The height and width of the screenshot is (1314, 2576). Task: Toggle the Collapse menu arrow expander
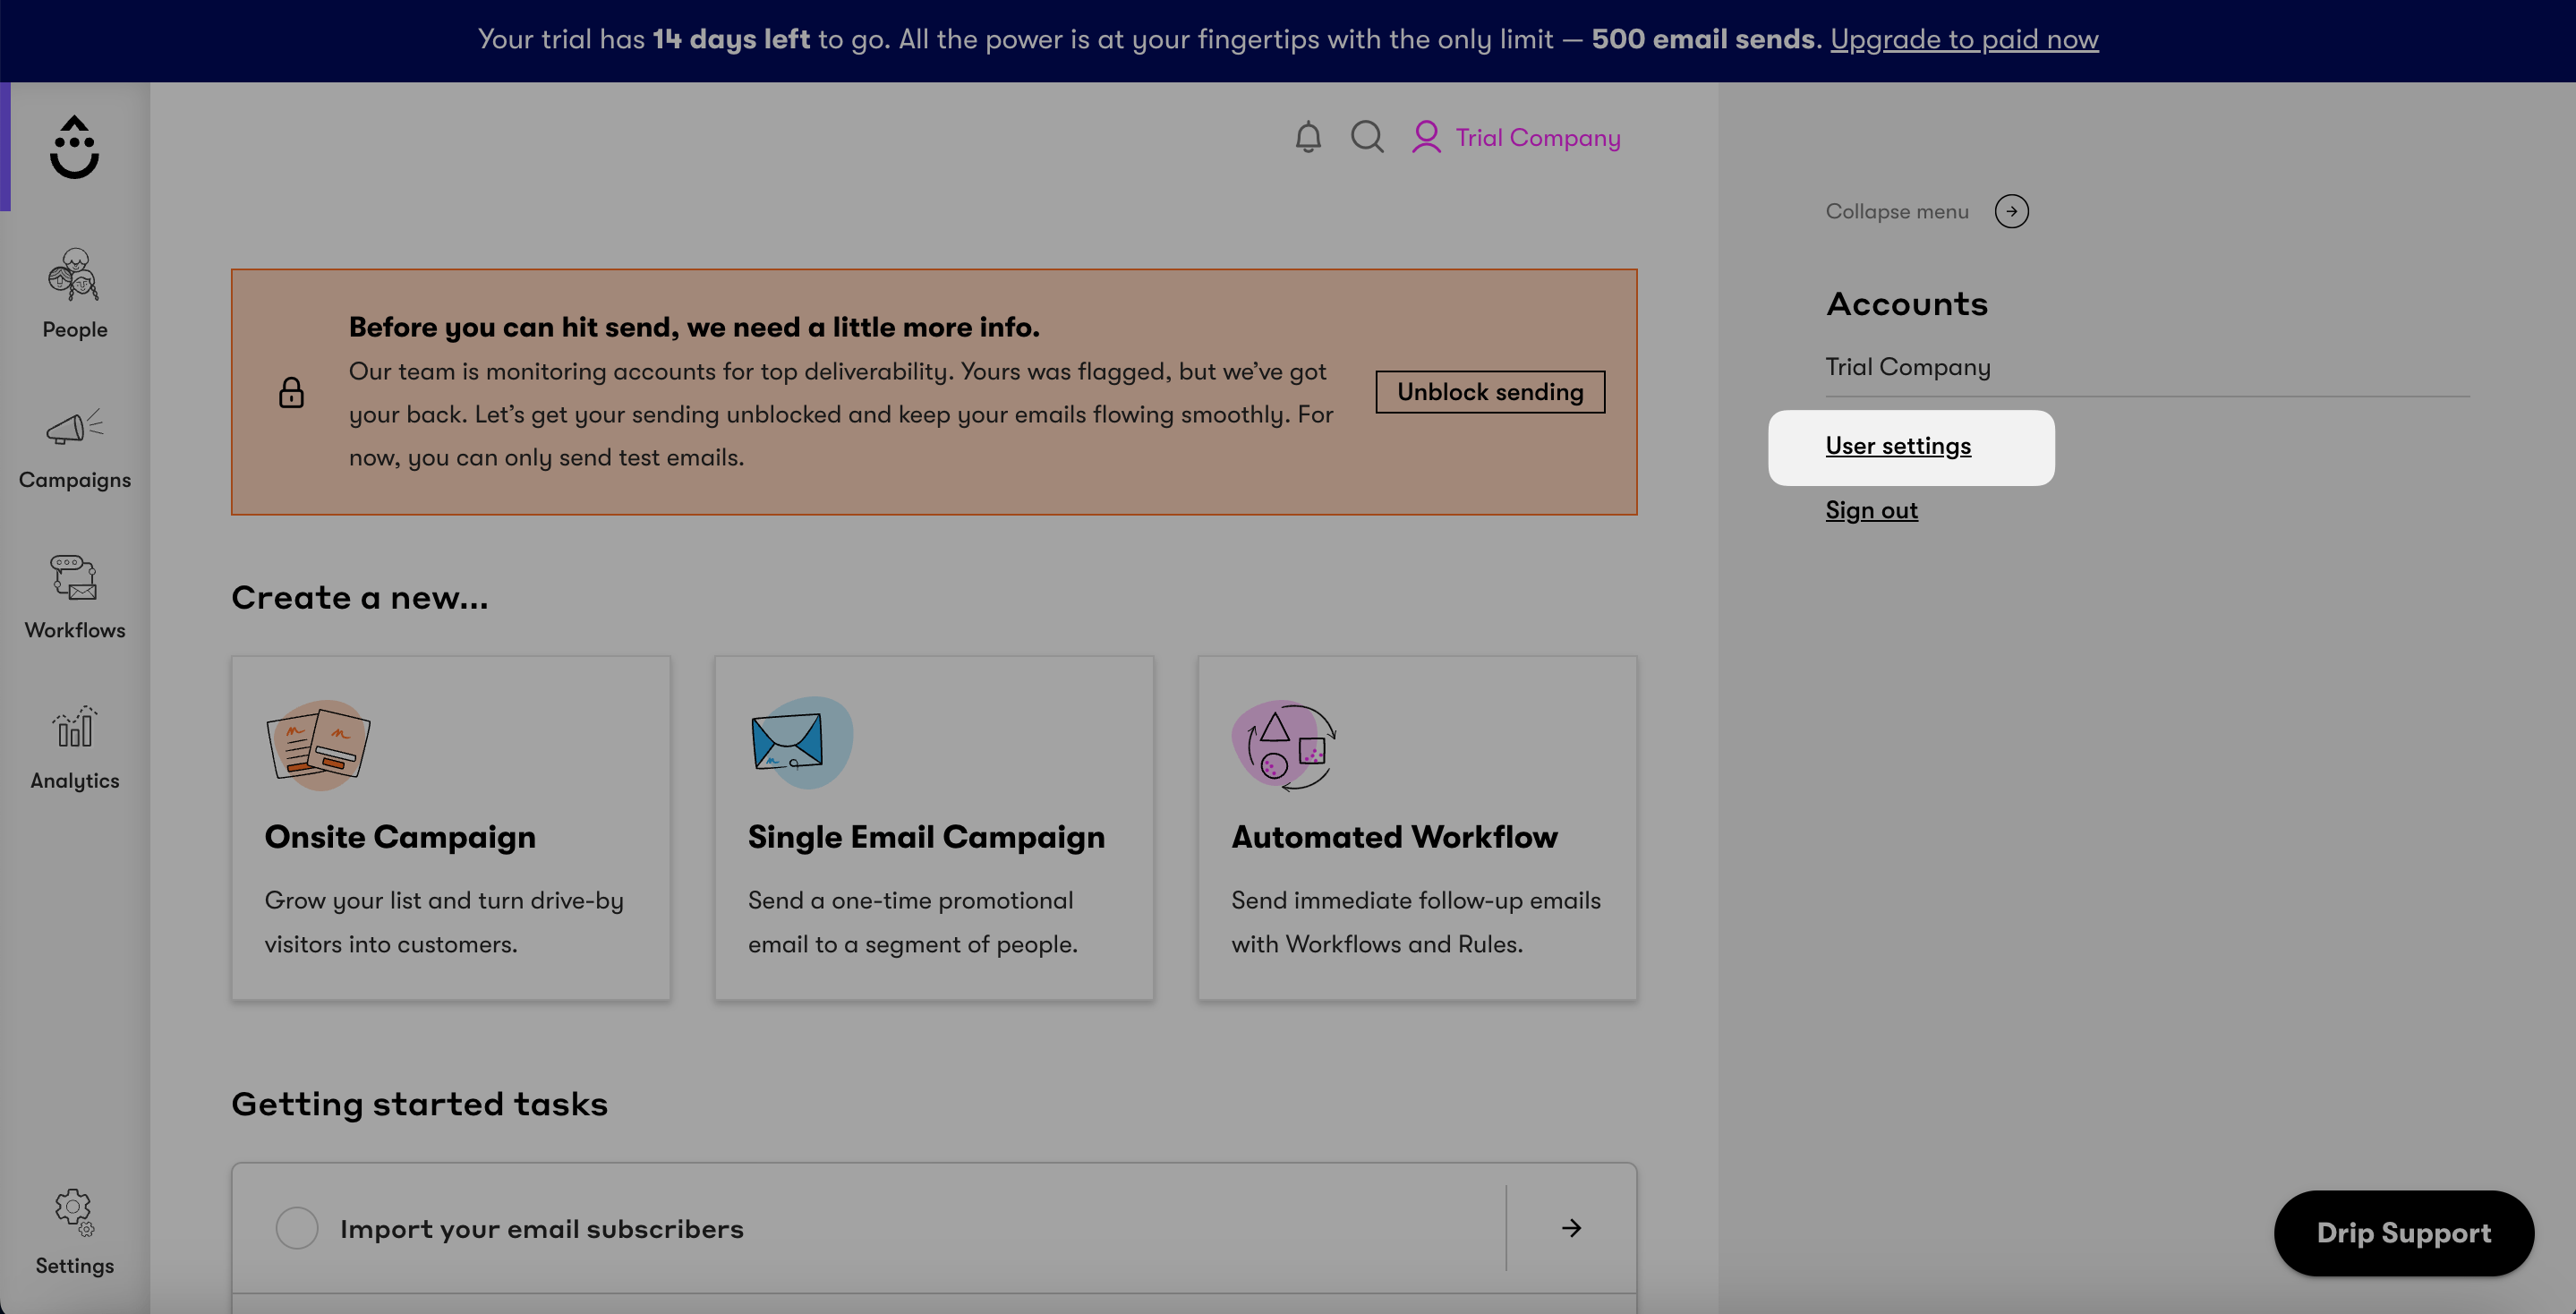tap(2011, 211)
